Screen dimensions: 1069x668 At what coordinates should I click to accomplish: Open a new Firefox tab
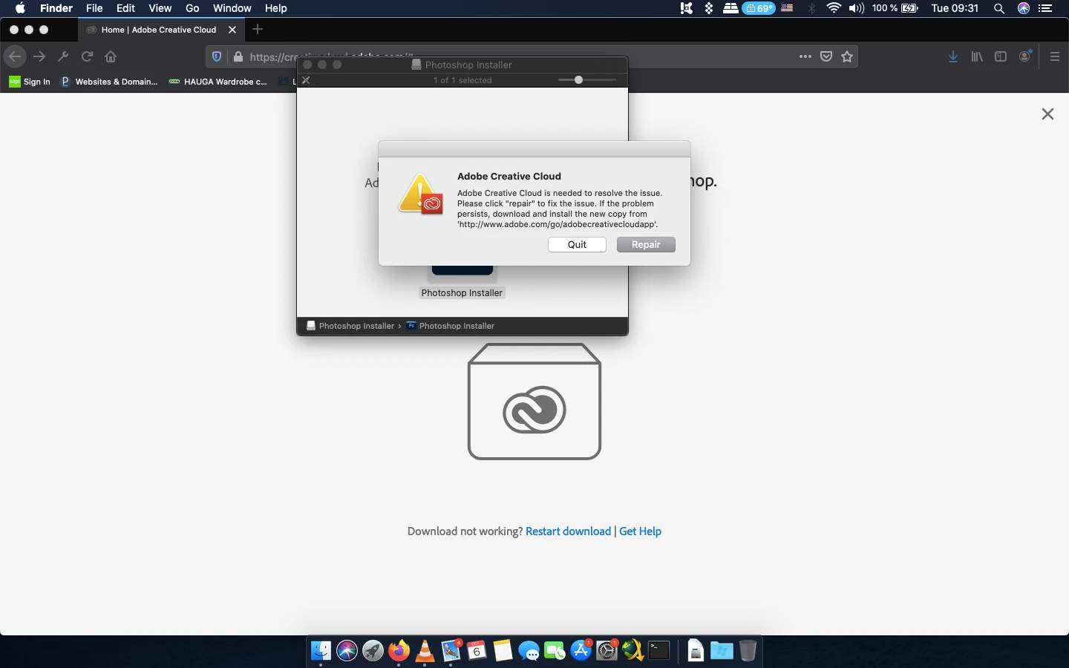[258, 30]
